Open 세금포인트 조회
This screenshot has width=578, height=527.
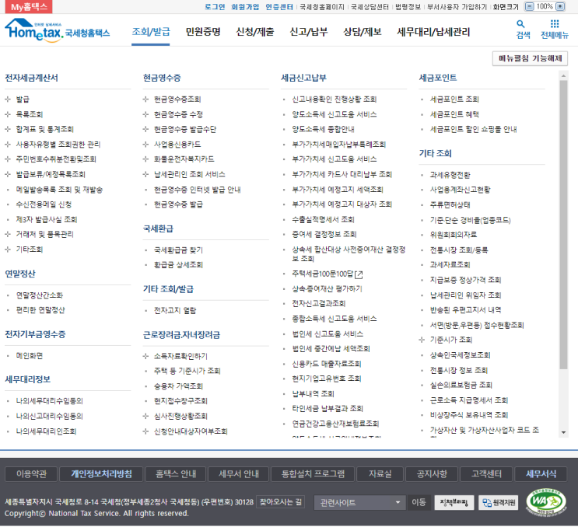[454, 99]
